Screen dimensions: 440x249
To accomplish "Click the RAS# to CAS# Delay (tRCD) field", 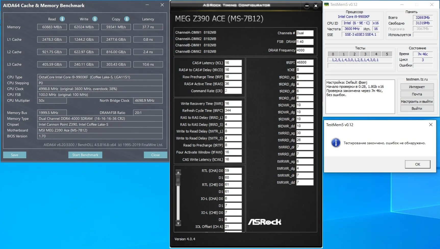I will tap(233, 70).
